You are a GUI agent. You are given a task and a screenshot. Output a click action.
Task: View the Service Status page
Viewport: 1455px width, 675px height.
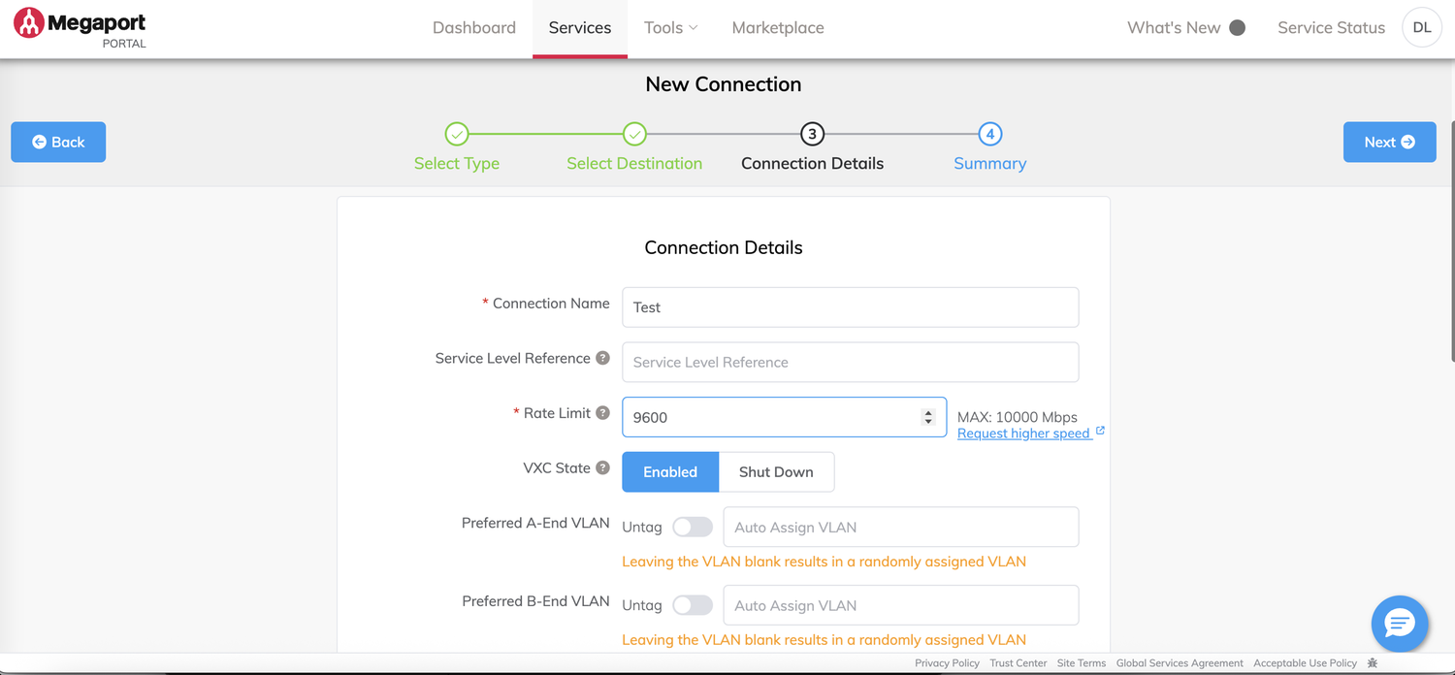[x=1331, y=28]
